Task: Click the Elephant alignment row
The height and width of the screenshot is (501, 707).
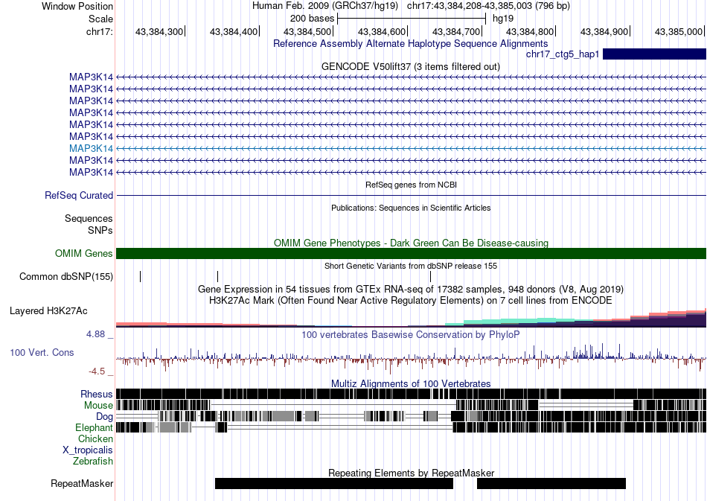Action: tap(412, 427)
